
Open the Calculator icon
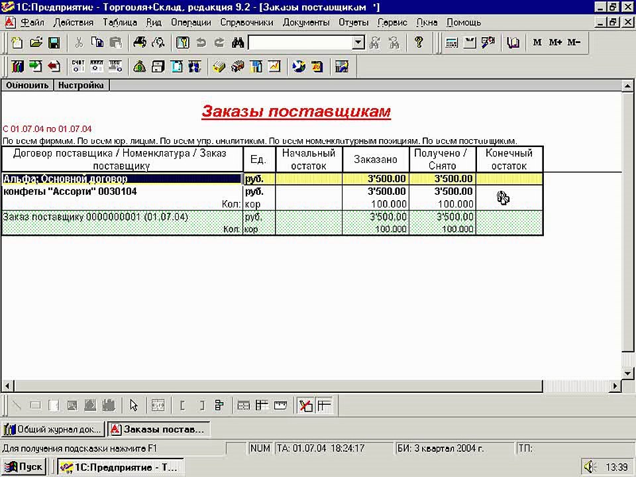click(451, 42)
